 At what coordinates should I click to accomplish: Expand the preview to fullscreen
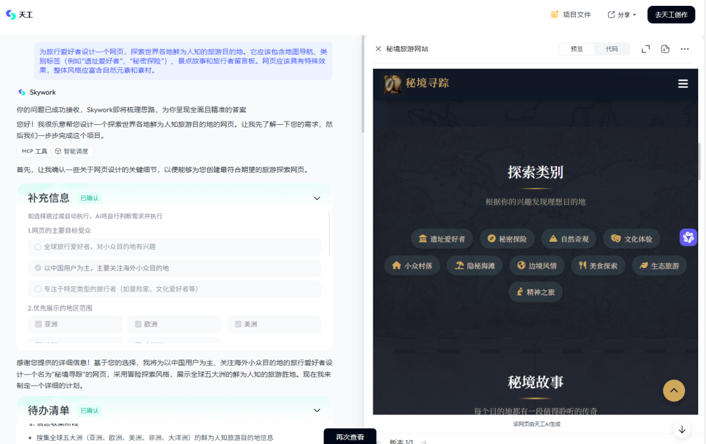pyautogui.click(x=646, y=48)
